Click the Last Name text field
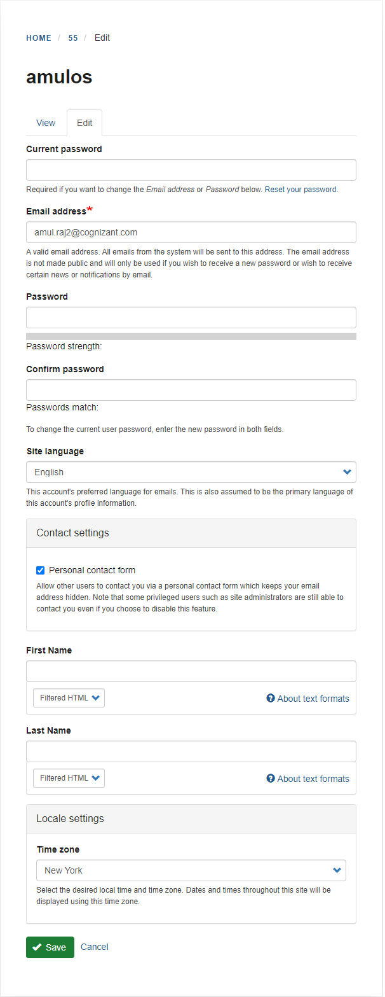 [x=191, y=751]
